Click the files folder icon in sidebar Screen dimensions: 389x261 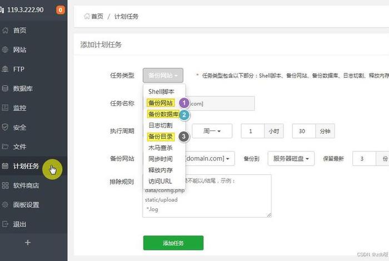5,147
